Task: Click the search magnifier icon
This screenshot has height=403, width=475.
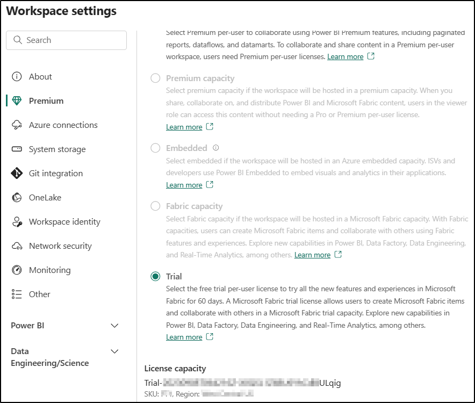Action: point(18,40)
